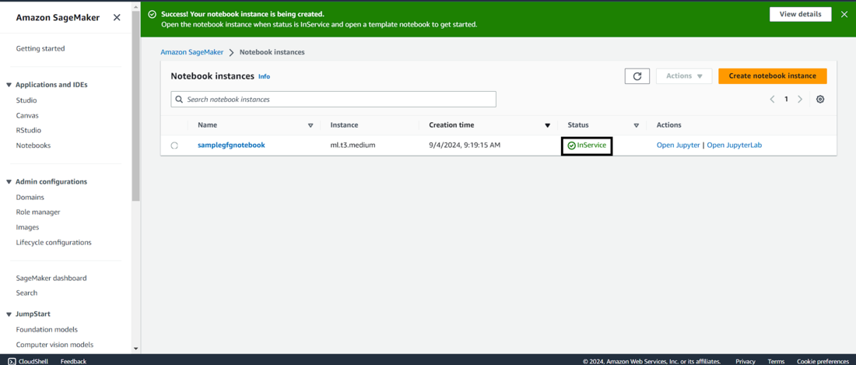Go to previous page arrow

772,100
